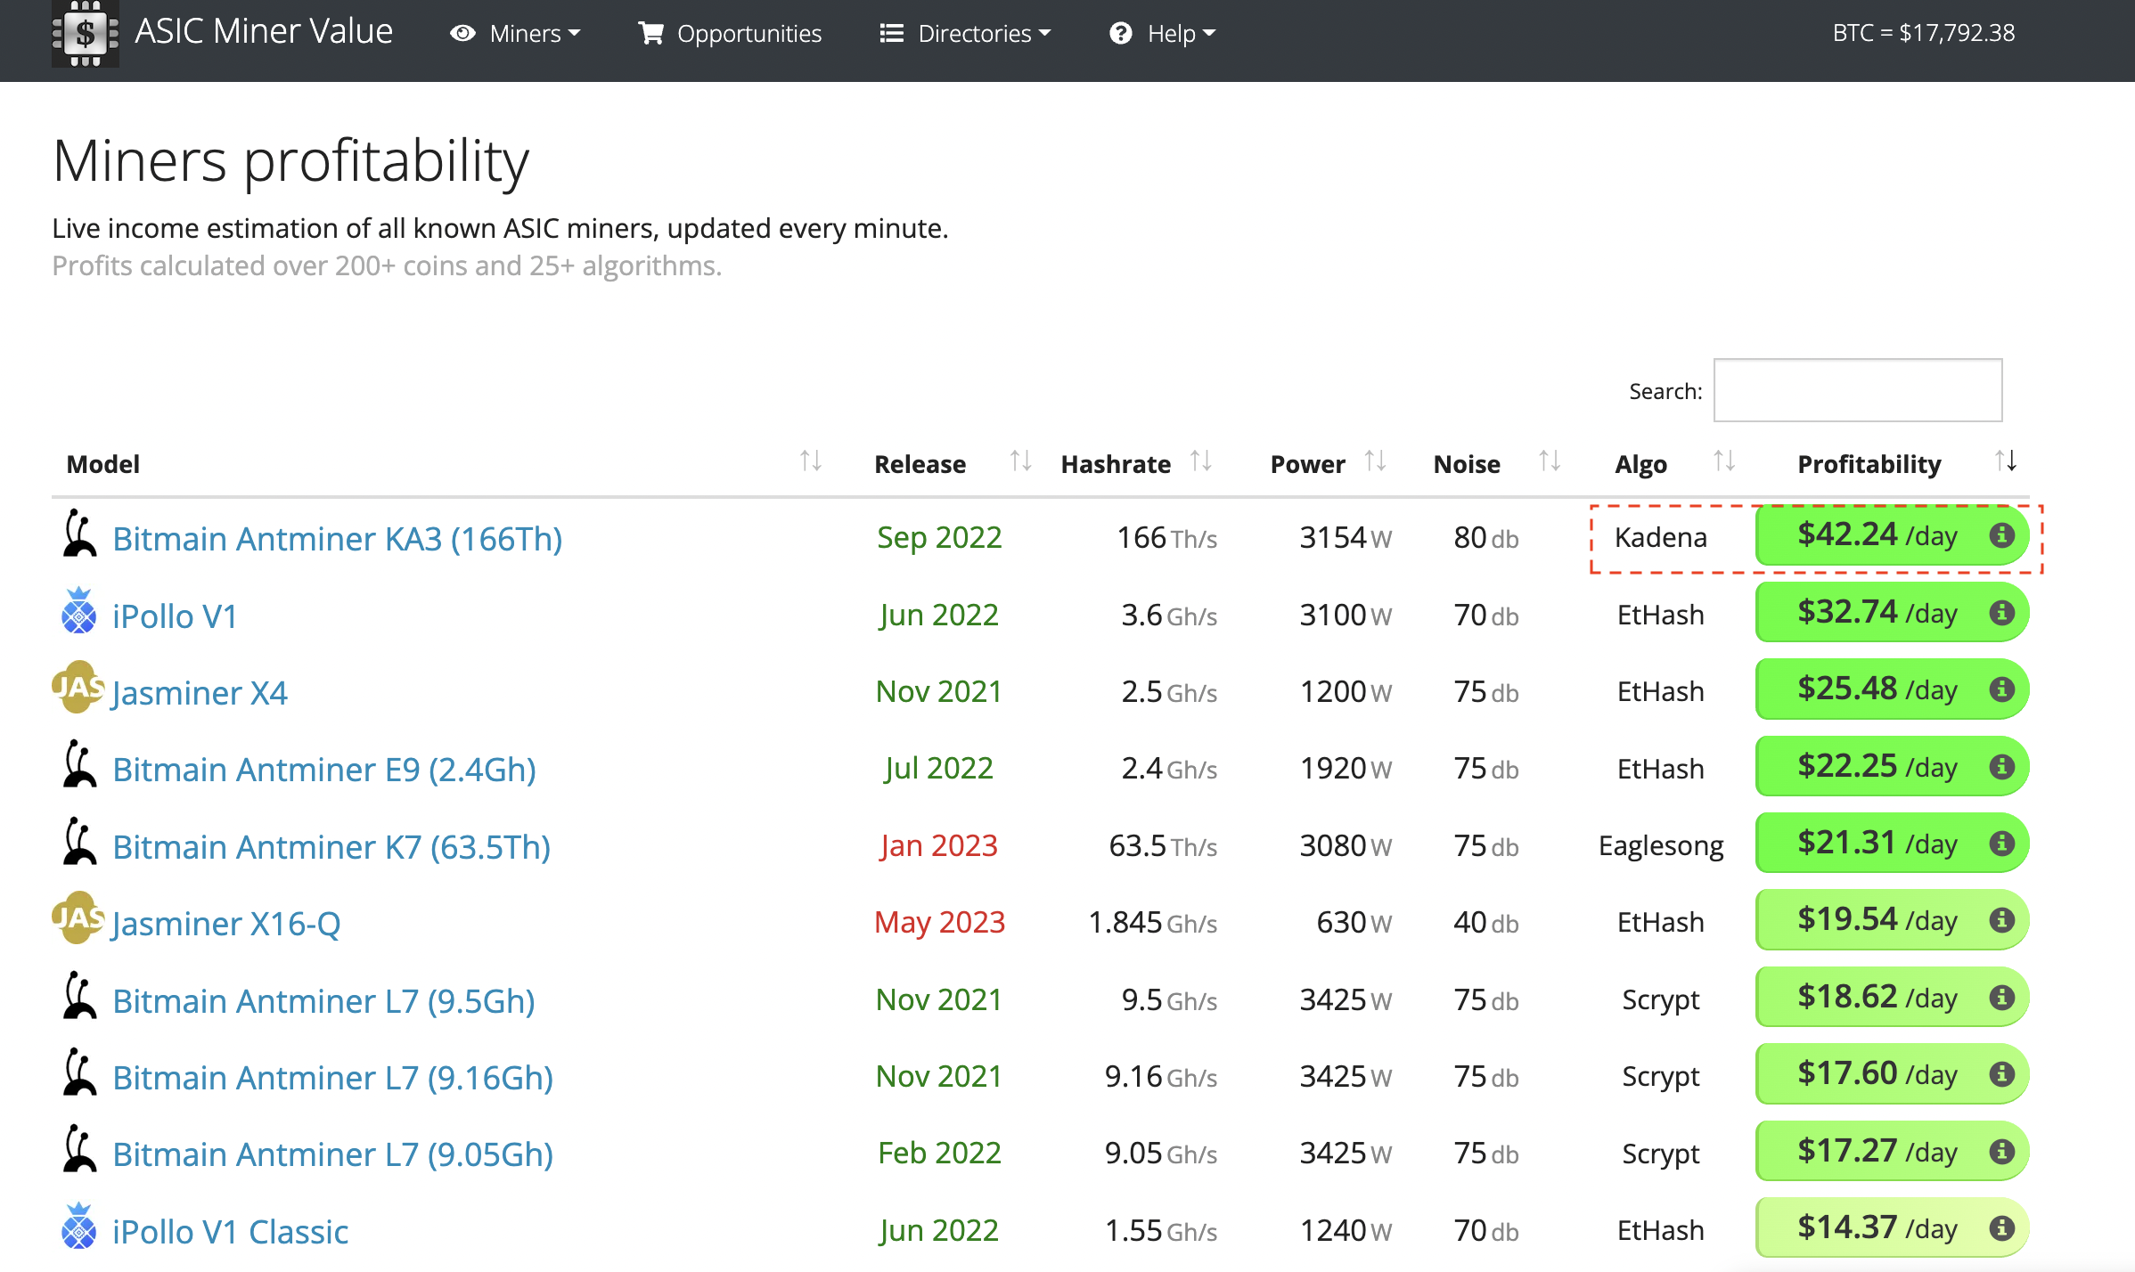Sort table by Hashrate column arrows
The width and height of the screenshot is (2135, 1272).
[x=1200, y=461]
